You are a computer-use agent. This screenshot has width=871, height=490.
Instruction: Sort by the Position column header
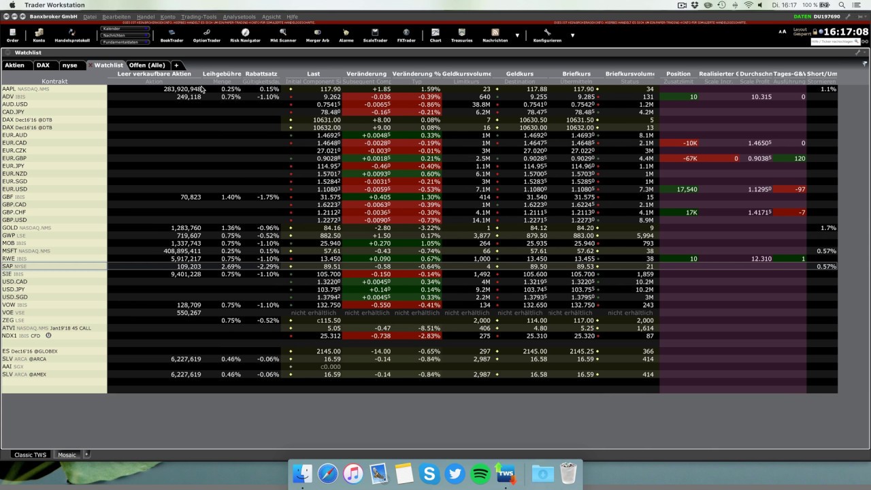pos(678,73)
